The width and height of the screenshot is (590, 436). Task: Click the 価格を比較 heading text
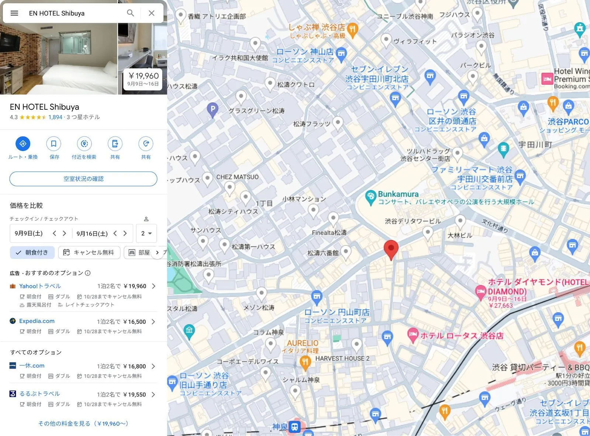pos(27,205)
